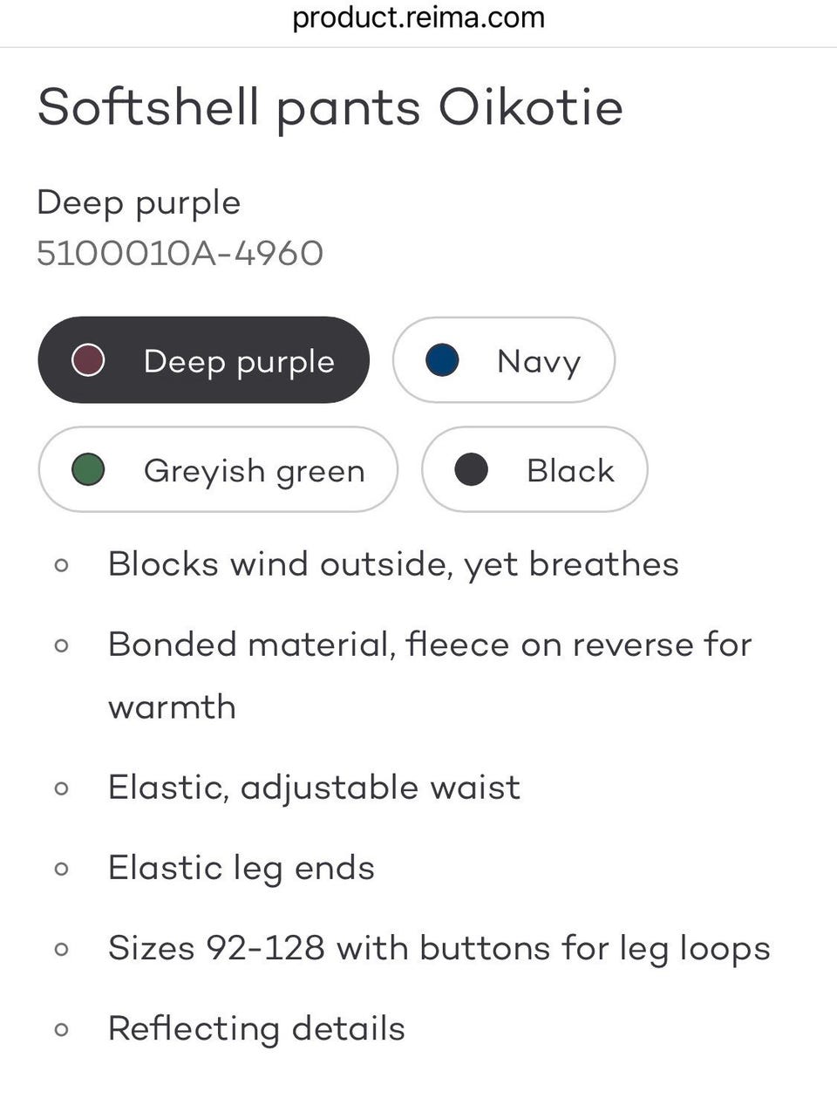Tap the product.reima.com address bar
The width and height of the screenshot is (837, 1112).
pos(418,17)
